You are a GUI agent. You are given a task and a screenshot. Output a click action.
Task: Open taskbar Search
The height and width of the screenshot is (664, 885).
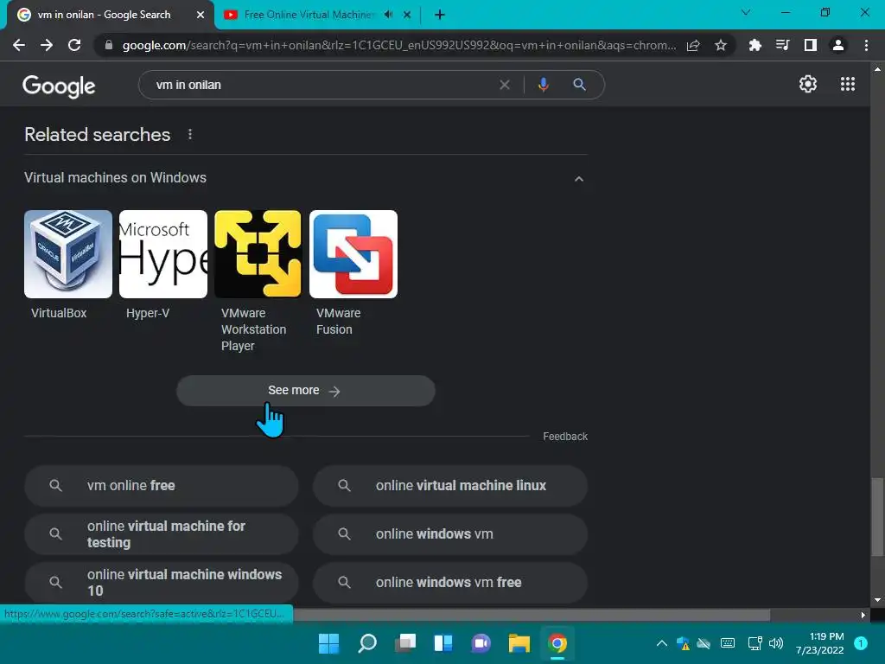point(366,643)
